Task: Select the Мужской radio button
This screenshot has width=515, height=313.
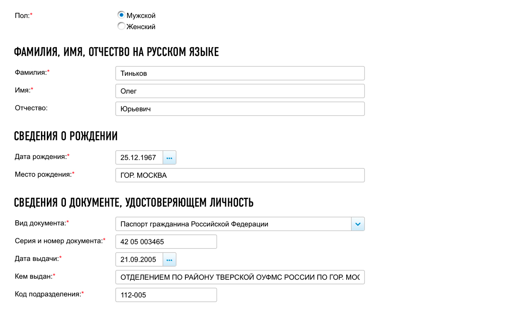Action: point(121,15)
